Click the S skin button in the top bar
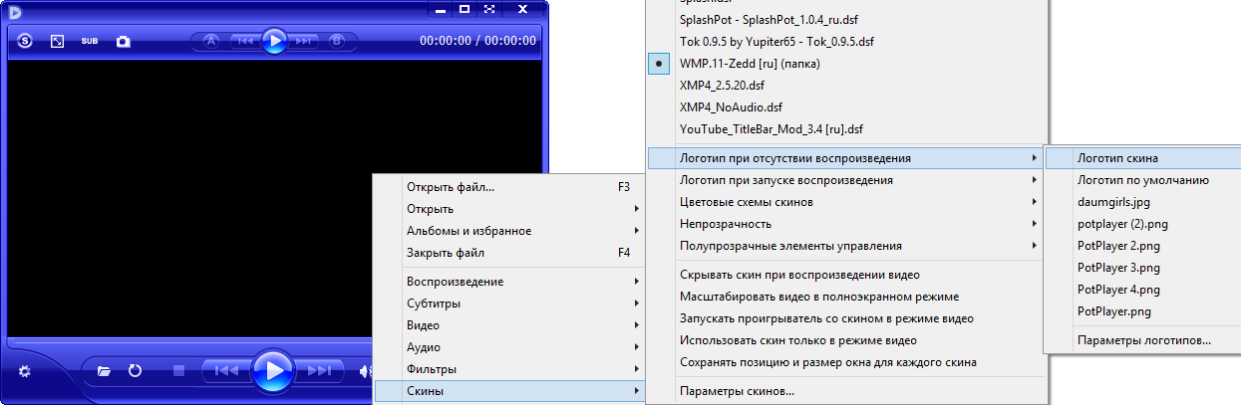 pos(25,42)
